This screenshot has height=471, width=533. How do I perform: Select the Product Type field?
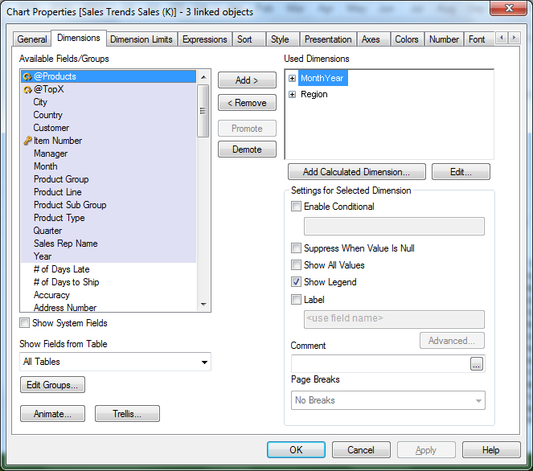click(x=109, y=218)
